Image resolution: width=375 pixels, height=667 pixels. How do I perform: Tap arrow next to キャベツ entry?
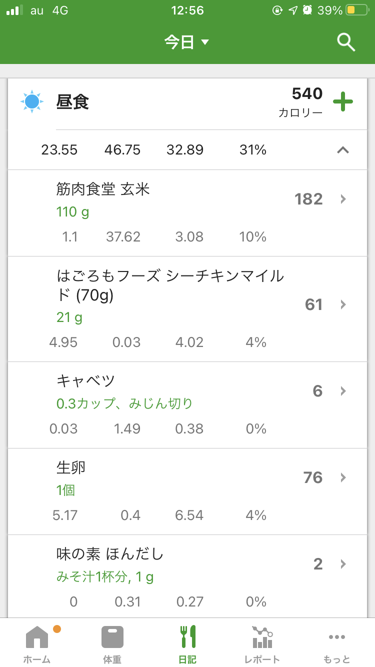[x=343, y=391]
